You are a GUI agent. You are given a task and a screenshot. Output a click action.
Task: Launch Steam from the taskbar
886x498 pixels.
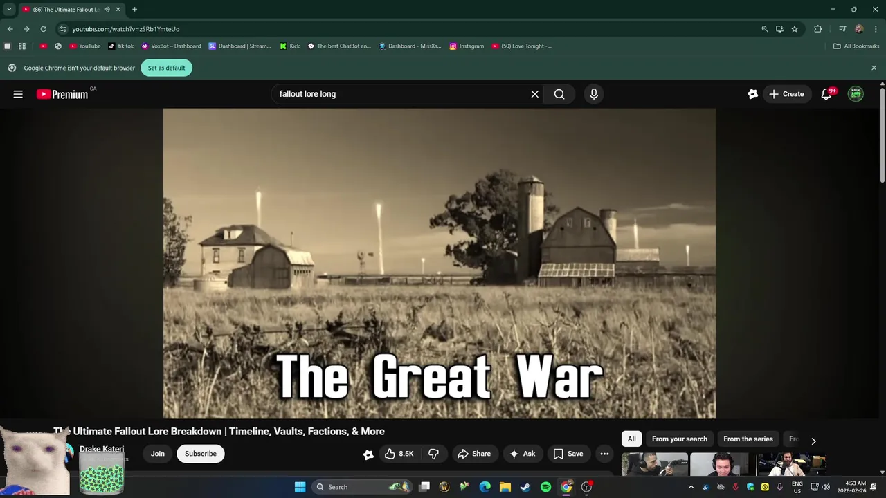pyautogui.click(x=525, y=487)
